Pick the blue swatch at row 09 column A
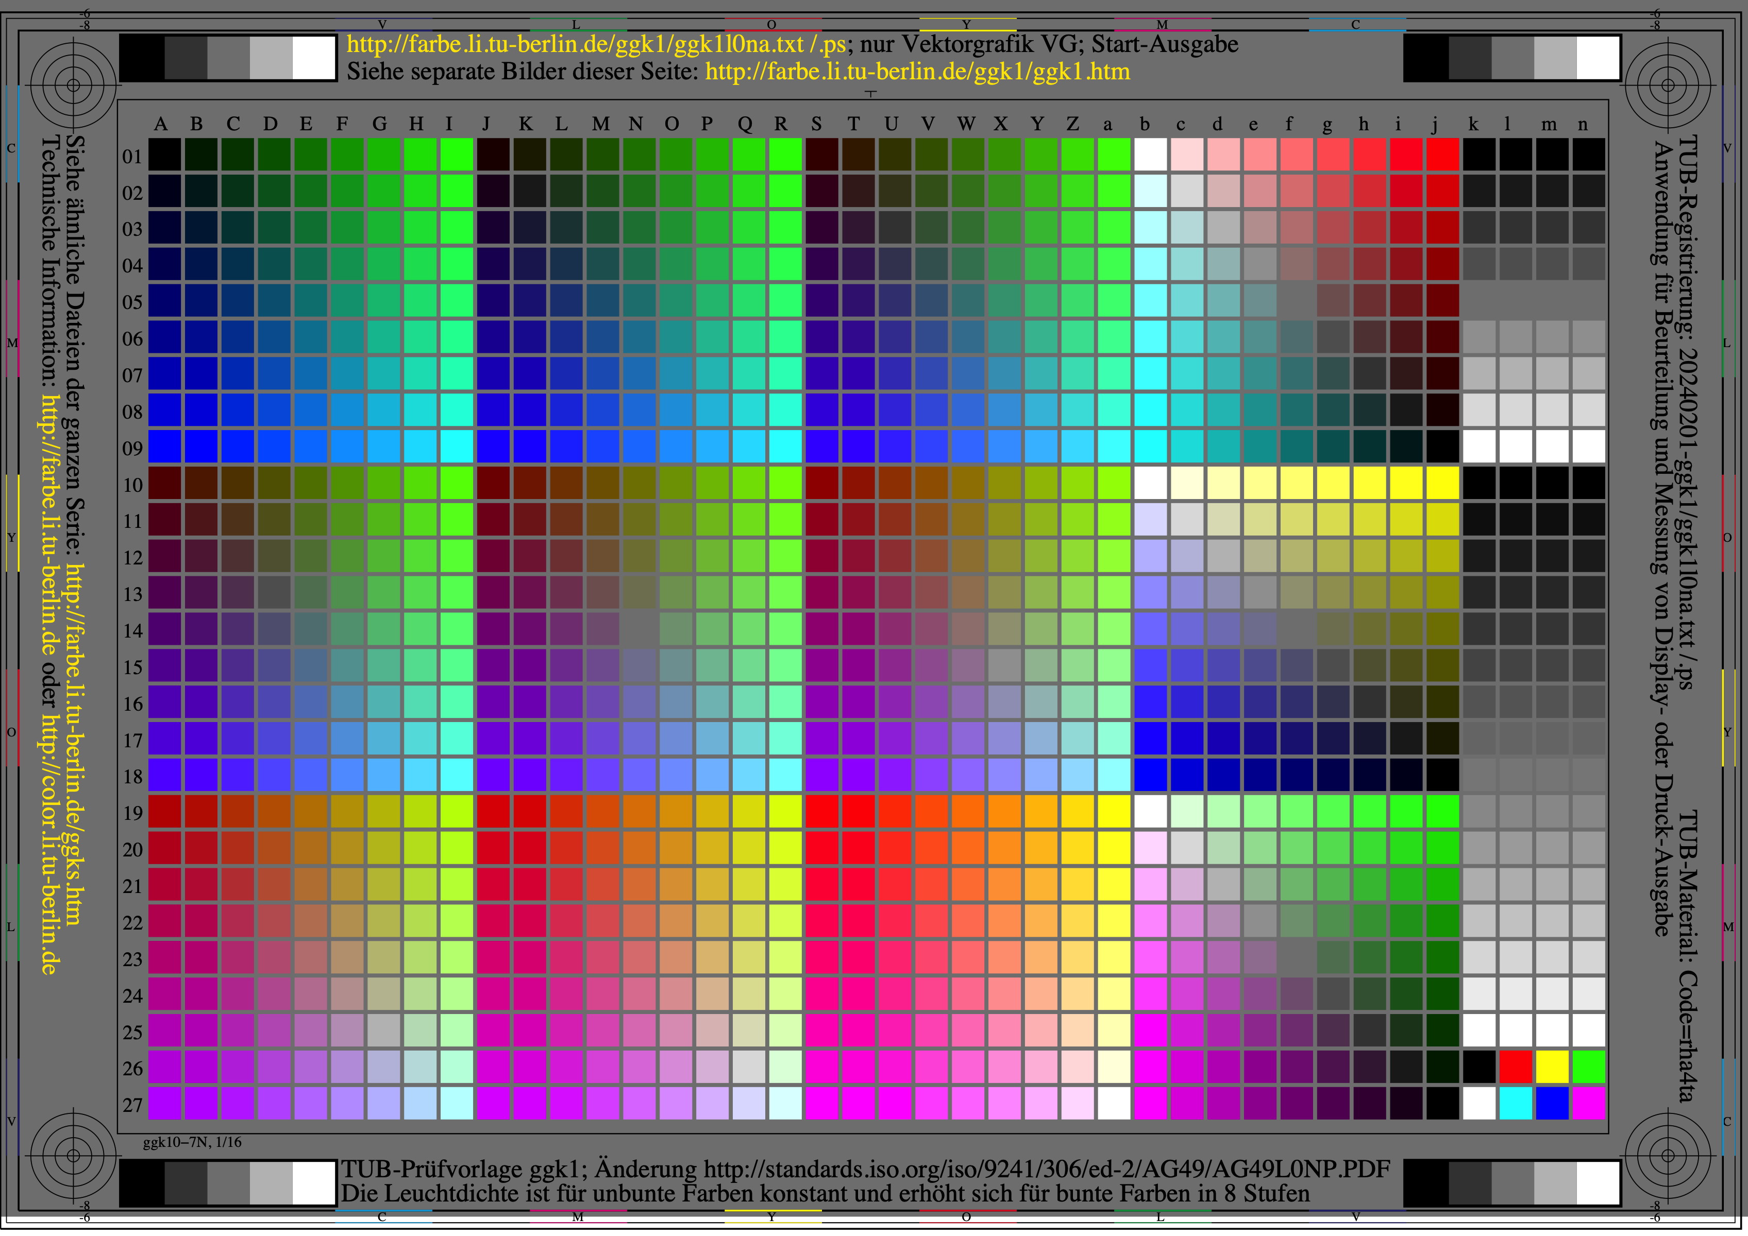Image resolution: width=1748 pixels, height=1236 pixels. point(164,447)
